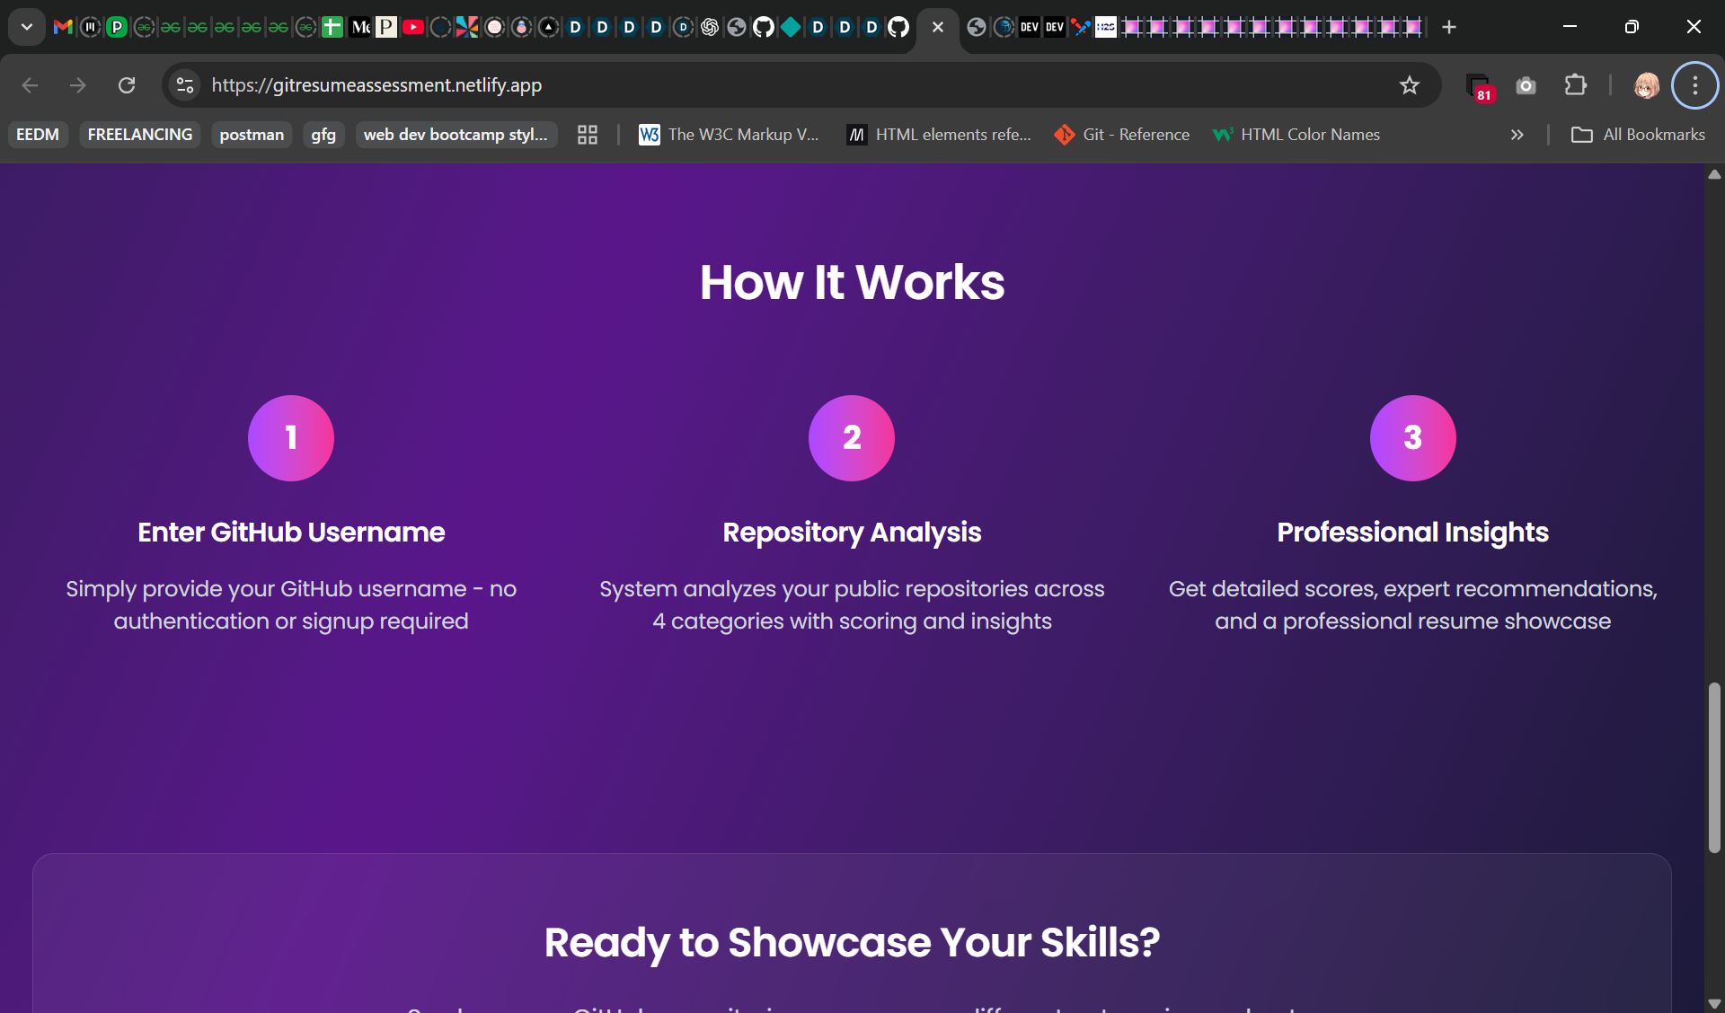The height and width of the screenshot is (1013, 1725).
Task: Click the page vertical scrollbar thumb
Action: click(x=1714, y=768)
